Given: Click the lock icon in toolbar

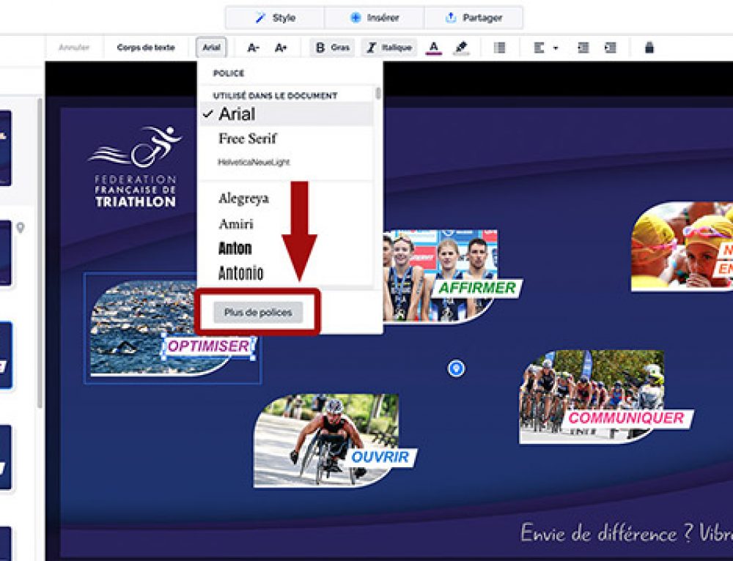Looking at the screenshot, I should (x=649, y=48).
